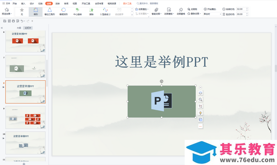
Task: Open the 图片工具 picture tools tab
Action: [127, 3]
